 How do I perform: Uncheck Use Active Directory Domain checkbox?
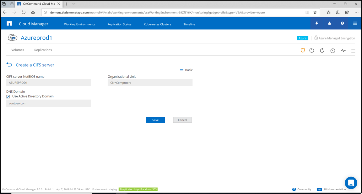coord(8,97)
